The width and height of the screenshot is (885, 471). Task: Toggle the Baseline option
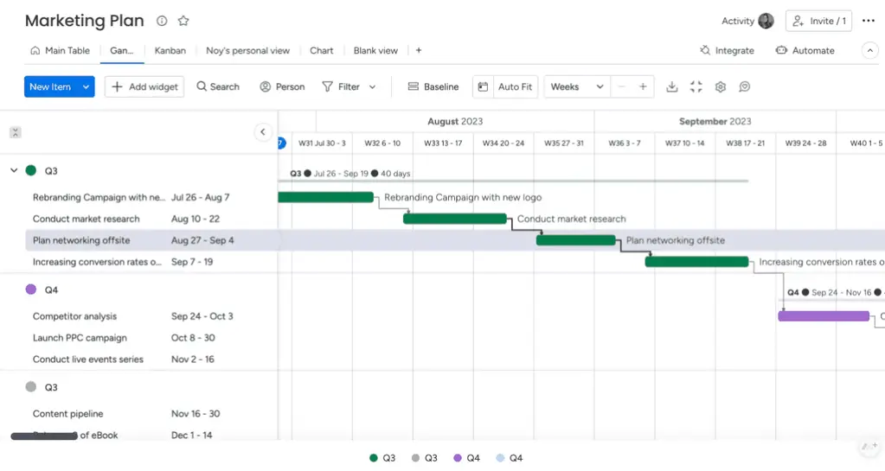[x=433, y=86]
